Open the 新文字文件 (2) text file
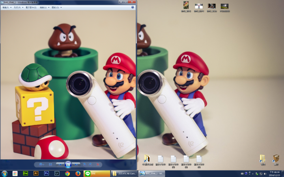Viewport: 284px width, 177px height. pos(173,162)
